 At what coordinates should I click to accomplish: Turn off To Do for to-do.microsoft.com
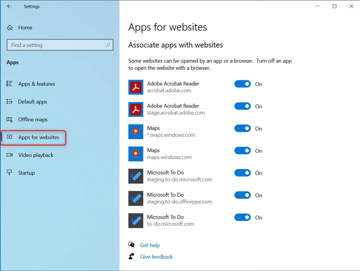point(243,217)
